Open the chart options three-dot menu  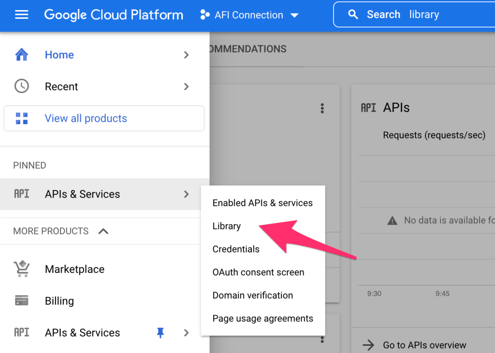click(x=322, y=108)
